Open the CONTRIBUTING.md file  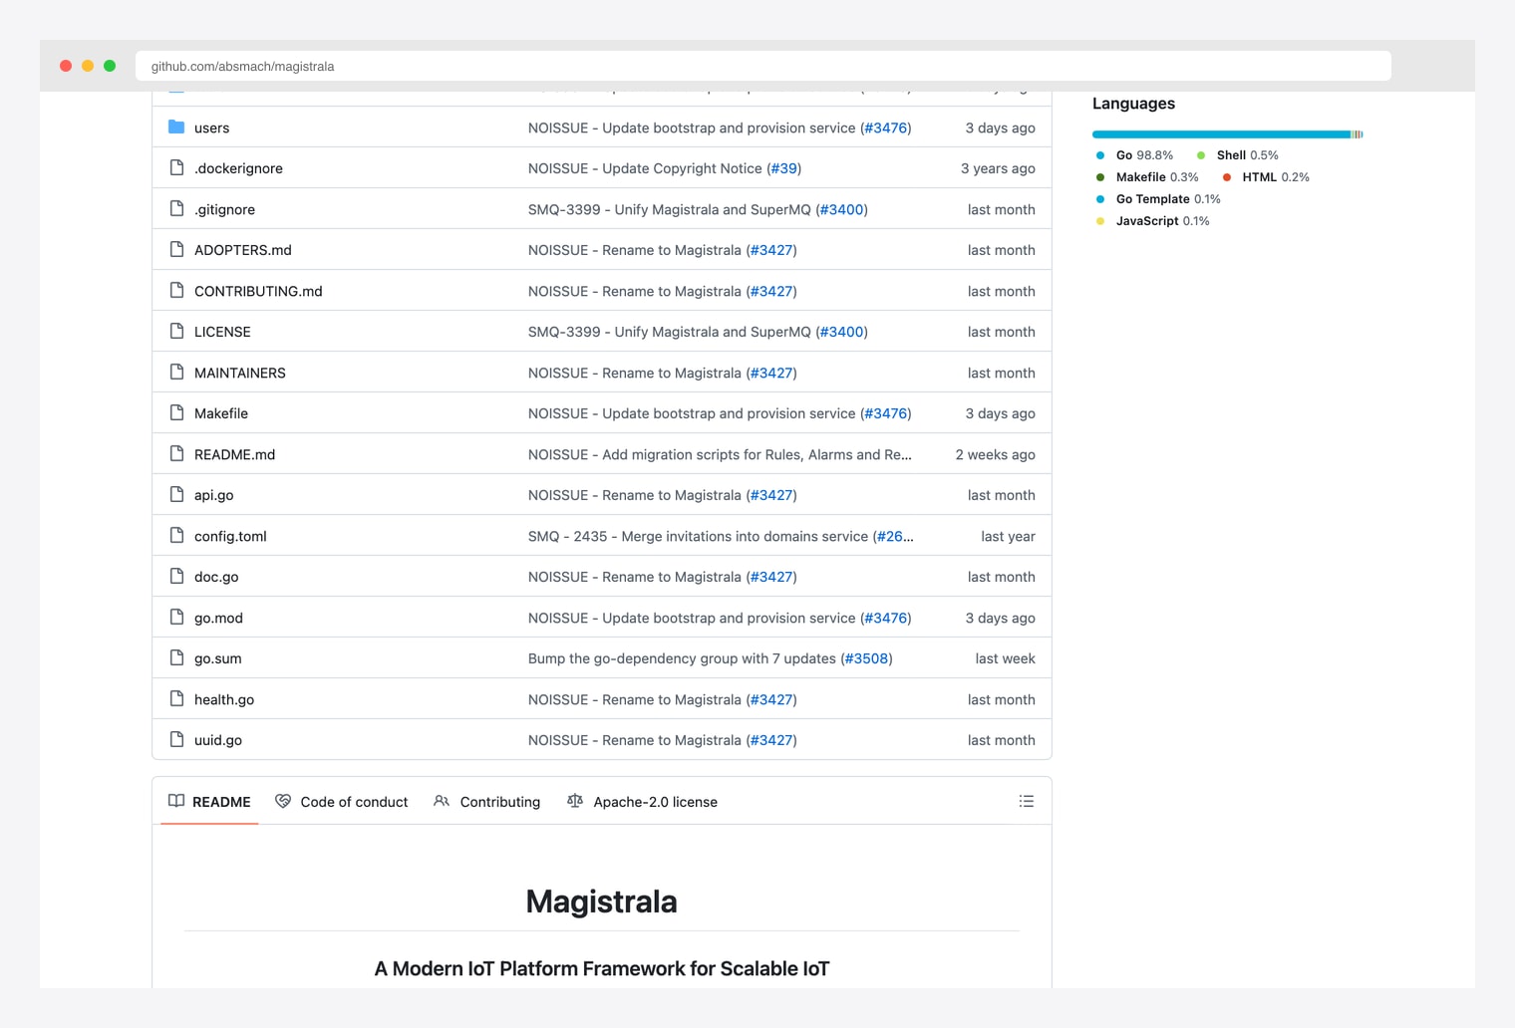(x=258, y=291)
